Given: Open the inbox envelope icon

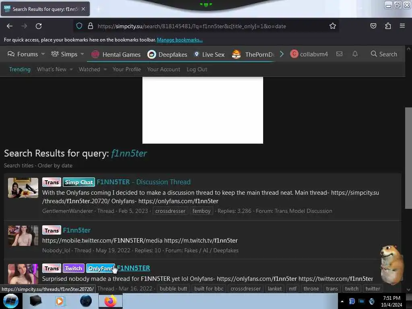Looking at the screenshot, I should 339,54.
